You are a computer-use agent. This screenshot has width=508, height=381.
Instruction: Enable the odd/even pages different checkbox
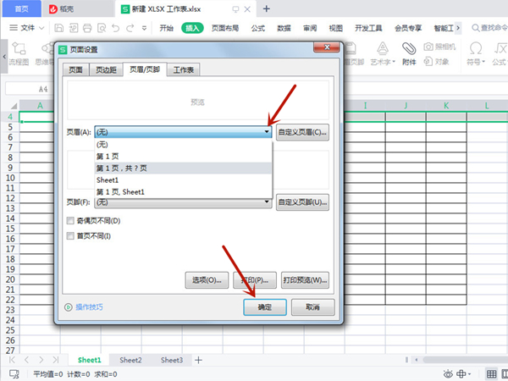(x=70, y=221)
